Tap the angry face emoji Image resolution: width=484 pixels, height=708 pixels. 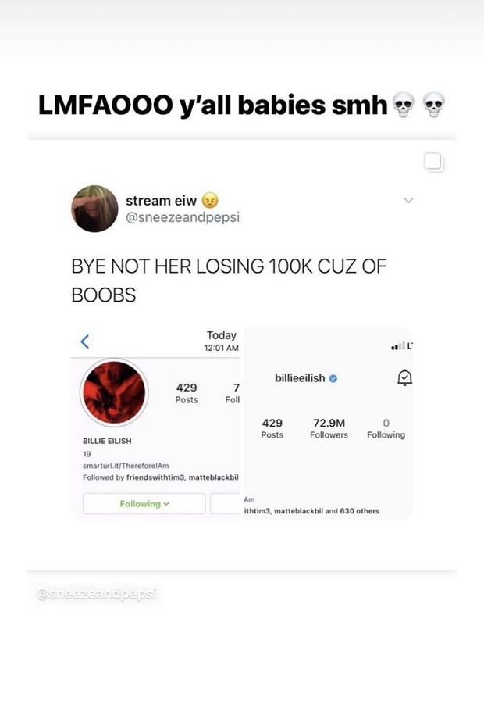click(210, 200)
